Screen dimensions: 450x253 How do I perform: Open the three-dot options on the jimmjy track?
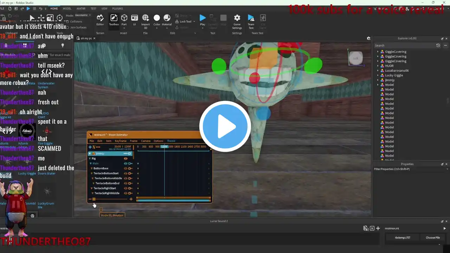125,154
